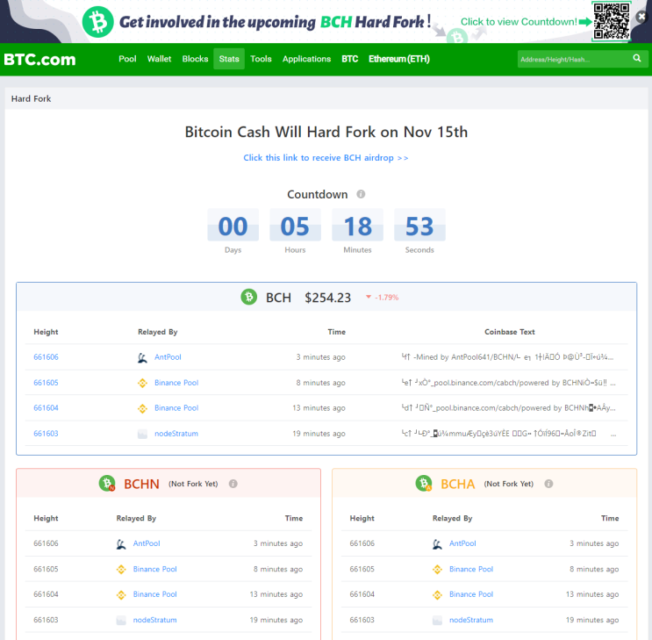Open Binance Pool link for BCHN block 661605
The height and width of the screenshot is (640, 652).
click(154, 569)
